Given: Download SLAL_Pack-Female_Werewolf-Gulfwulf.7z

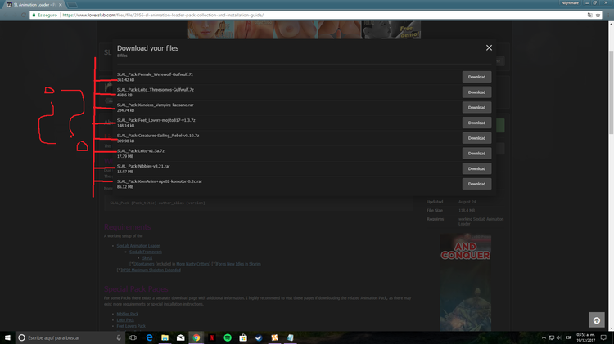Looking at the screenshot, I should point(476,77).
